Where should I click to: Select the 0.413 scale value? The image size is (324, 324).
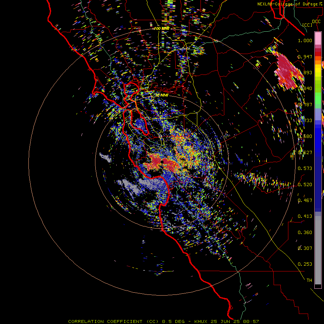(x=305, y=216)
